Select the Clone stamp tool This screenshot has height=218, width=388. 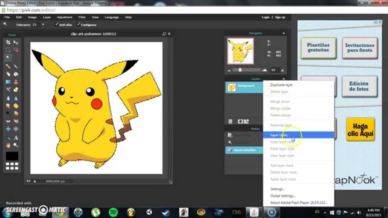[16, 82]
